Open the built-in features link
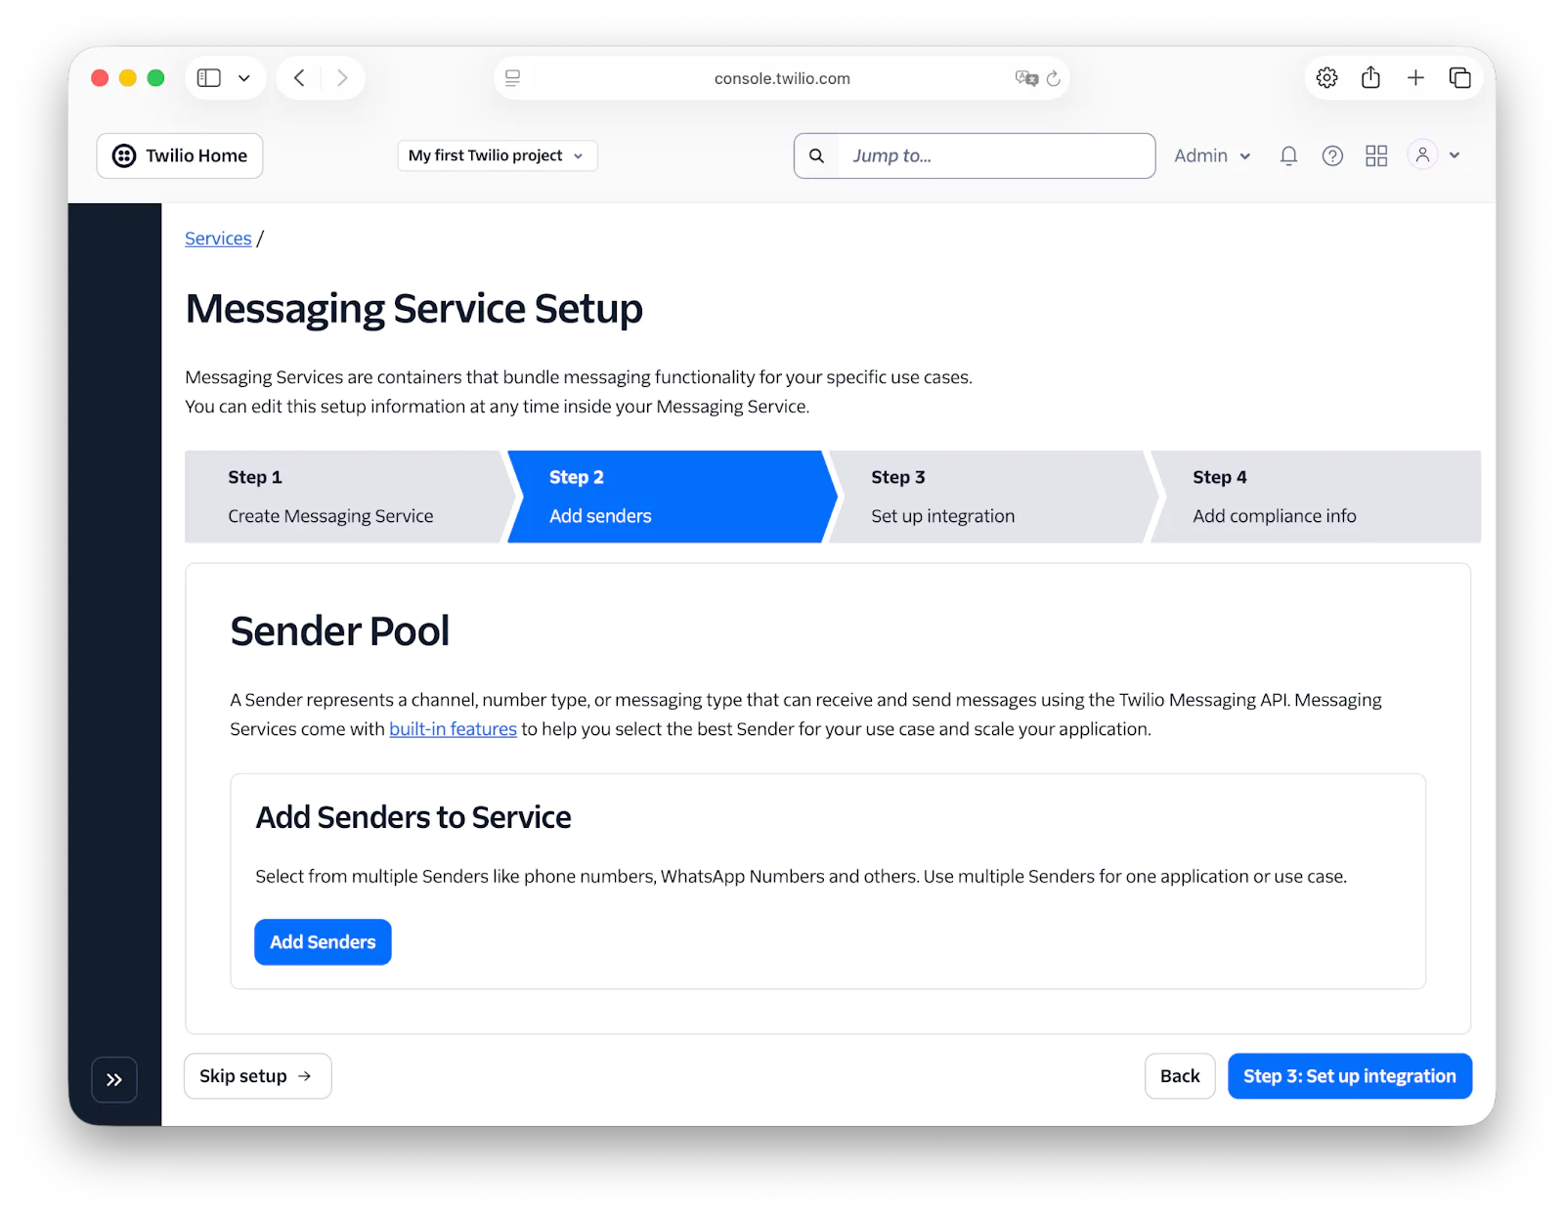 pos(453,728)
